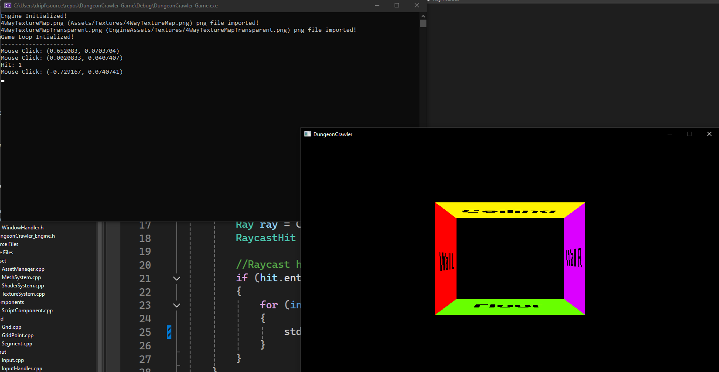The height and width of the screenshot is (372, 719).
Task: Maximize the console window
Action: pyautogui.click(x=397, y=5)
